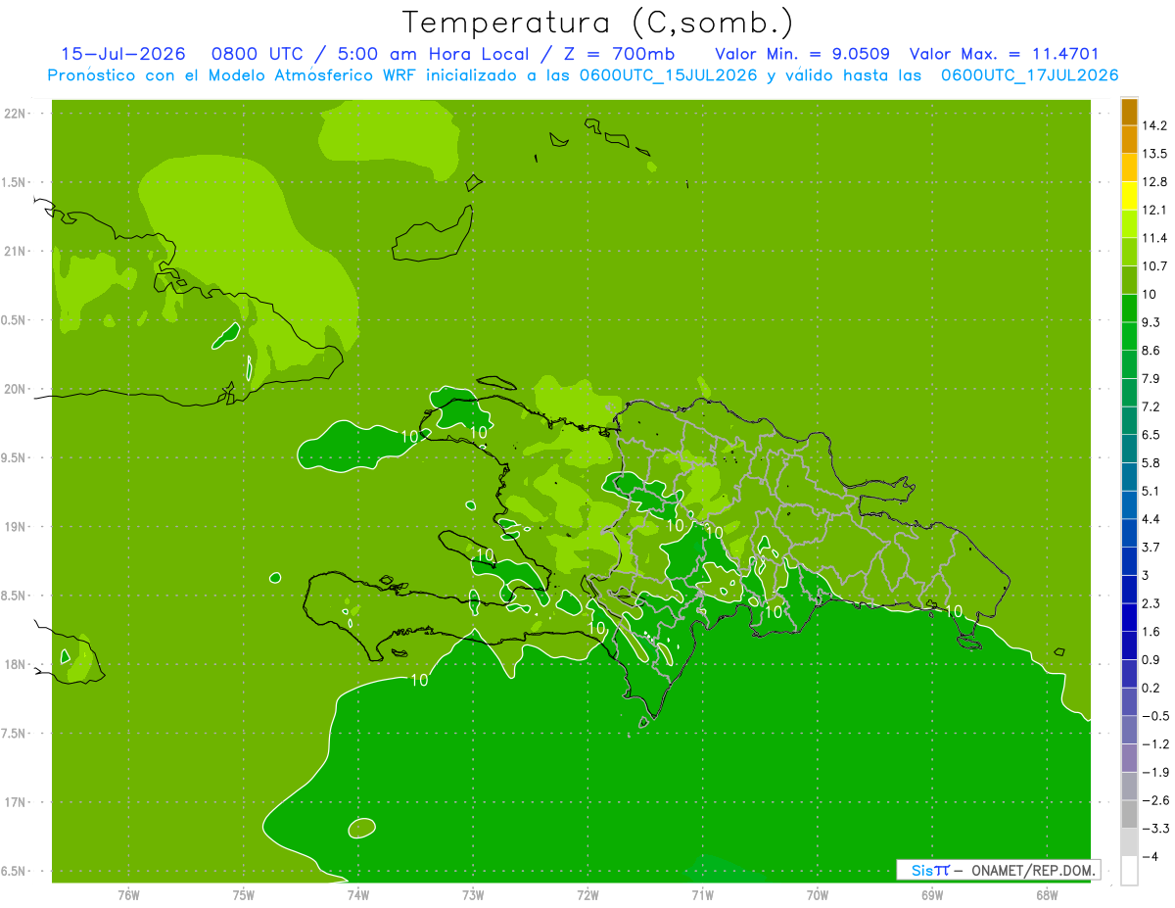1175x908 pixels.
Task: Click the "74W" longitude label
Action: pyautogui.click(x=358, y=894)
